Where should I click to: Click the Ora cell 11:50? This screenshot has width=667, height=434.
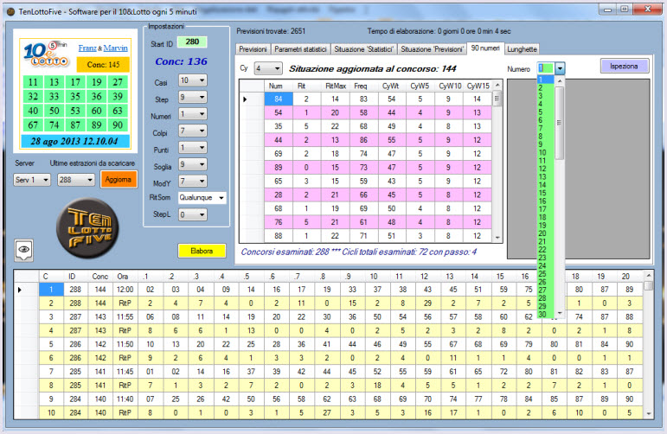coord(125,344)
